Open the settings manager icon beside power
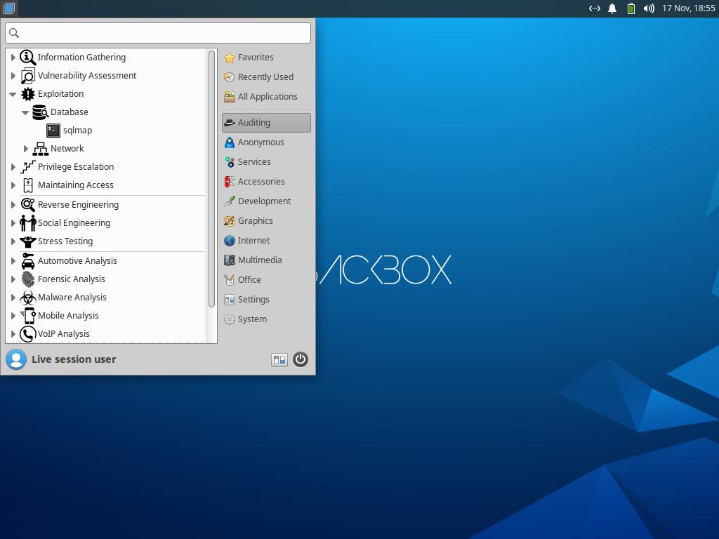Image resolution: width=719 pixels, height=539 pixels. pos(279,360)
